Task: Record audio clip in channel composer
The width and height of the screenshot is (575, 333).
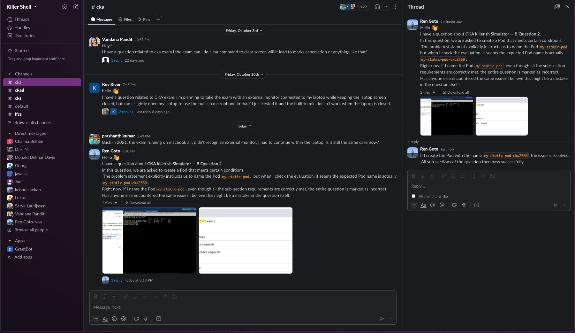Action: [146, 319]
